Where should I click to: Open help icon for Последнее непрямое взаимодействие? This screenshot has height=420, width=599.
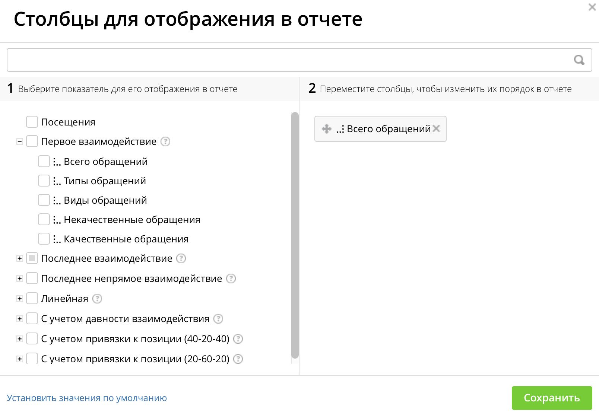coord(231,279)
